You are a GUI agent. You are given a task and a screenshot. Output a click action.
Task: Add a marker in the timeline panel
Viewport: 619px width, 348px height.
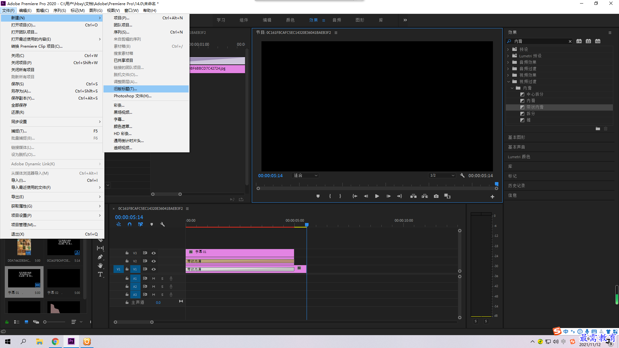click(152, 224)
